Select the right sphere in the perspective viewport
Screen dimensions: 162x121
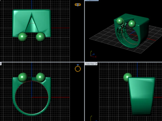(132, 24)
